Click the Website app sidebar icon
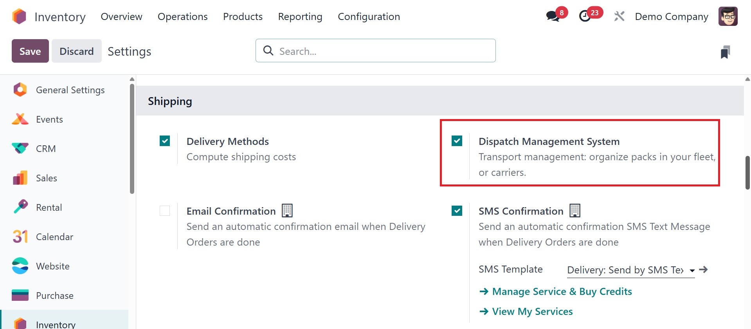Viewport: 751px width, 329px height. tap(20, 266)
